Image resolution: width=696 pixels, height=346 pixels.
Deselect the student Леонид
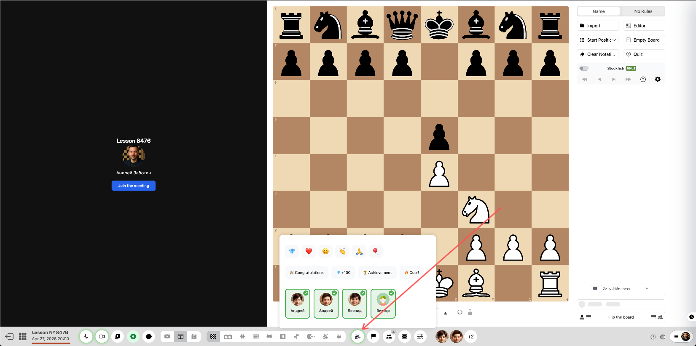coord(355,303)
